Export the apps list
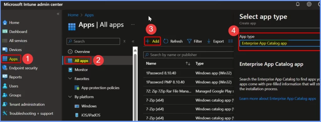This screenshot has height=122, width=321. 215,41
